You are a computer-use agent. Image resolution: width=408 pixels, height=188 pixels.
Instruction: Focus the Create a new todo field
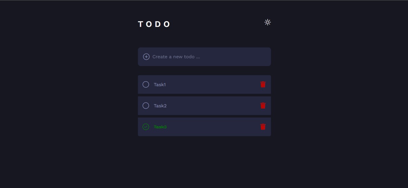coord(204,57)
